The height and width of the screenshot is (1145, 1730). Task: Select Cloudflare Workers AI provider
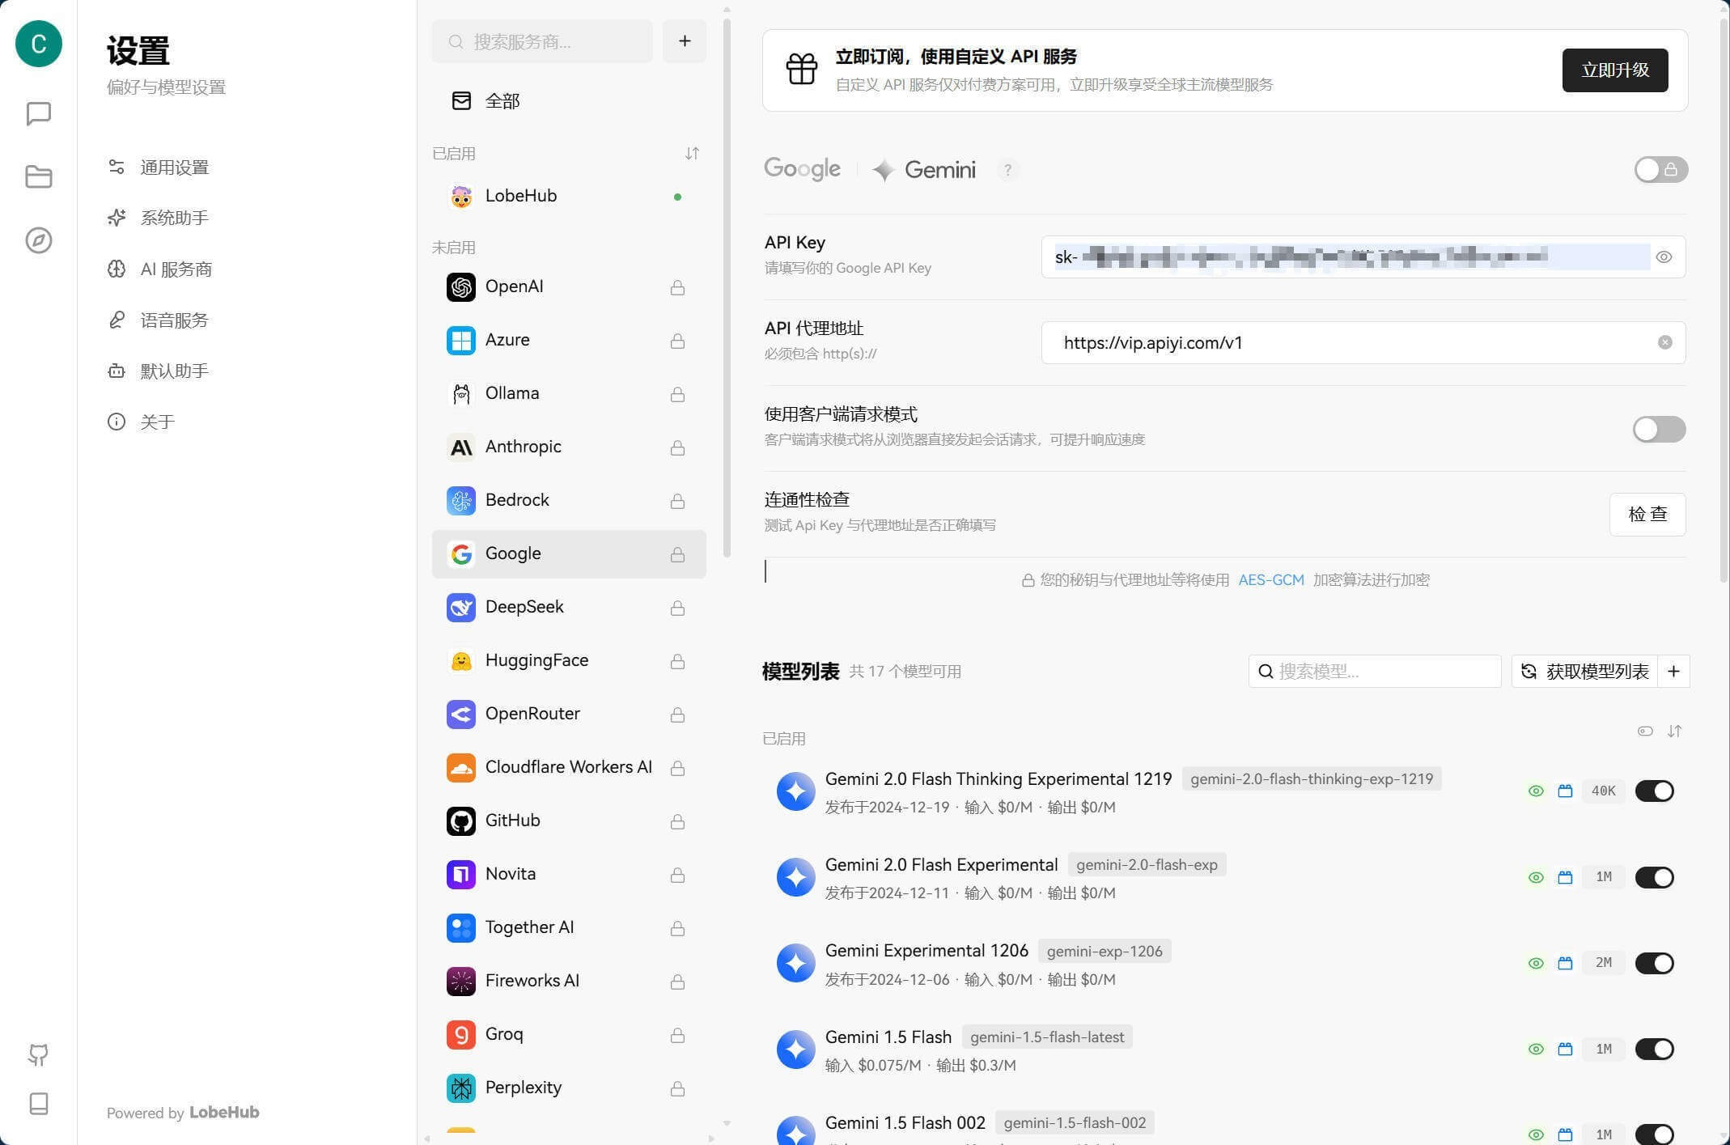pos(569,768)
